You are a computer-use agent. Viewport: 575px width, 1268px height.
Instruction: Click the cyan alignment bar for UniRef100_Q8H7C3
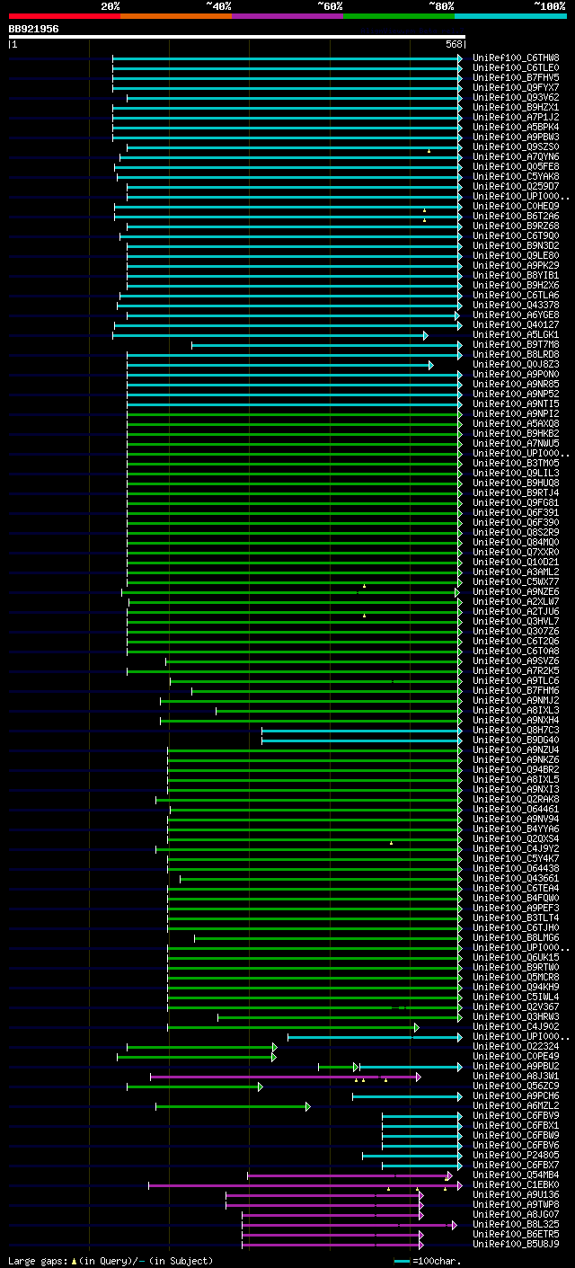point(362,731)
